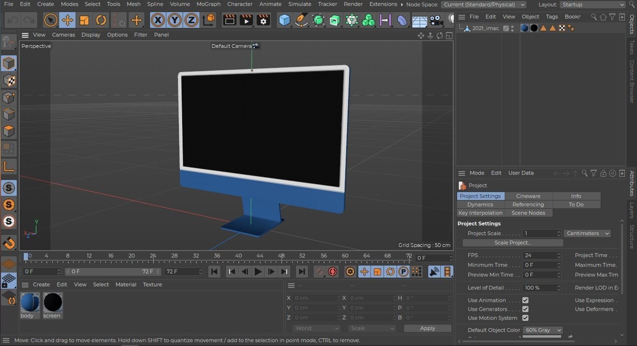This screenshot has height=346, width=637.
Task: Click the Scale Project button
Action: pos(513,243)
